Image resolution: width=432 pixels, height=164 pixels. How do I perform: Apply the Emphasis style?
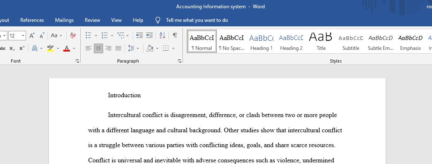click(x=410, y=41)
